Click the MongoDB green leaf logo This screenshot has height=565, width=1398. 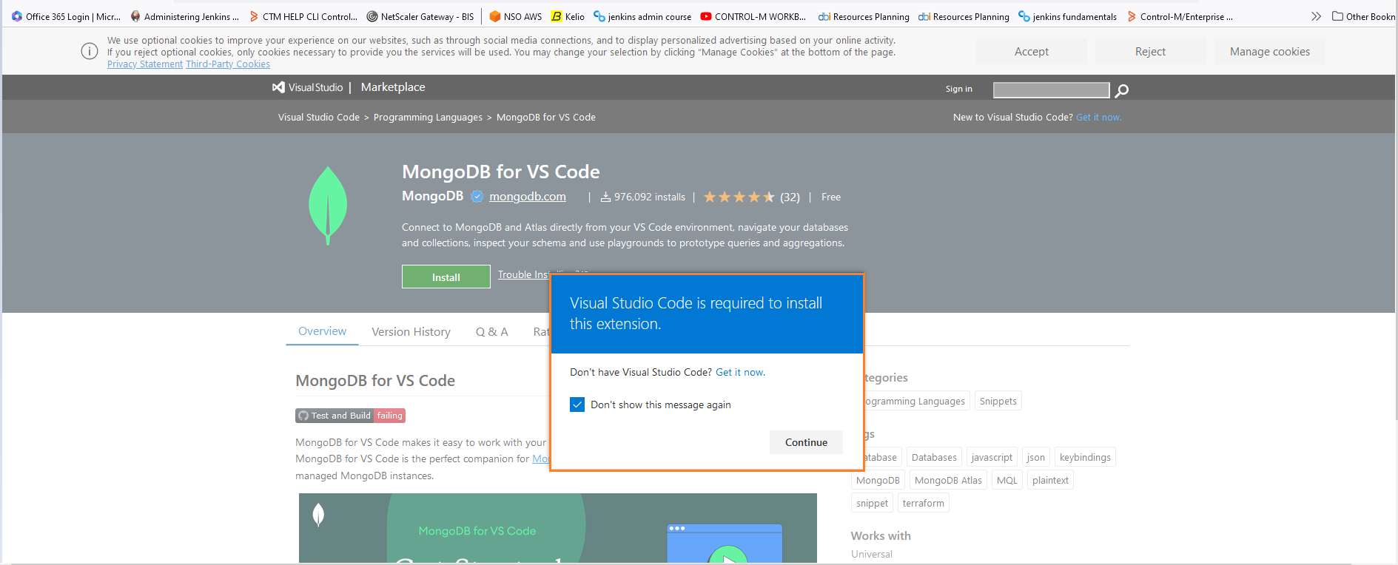tap(328, 206)
